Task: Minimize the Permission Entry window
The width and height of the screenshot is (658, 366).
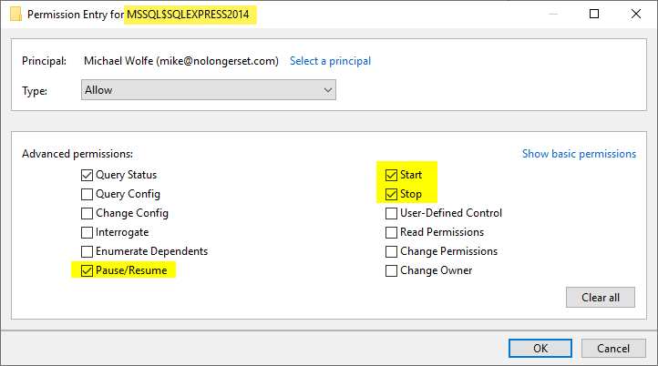Action: coord(553,14)
